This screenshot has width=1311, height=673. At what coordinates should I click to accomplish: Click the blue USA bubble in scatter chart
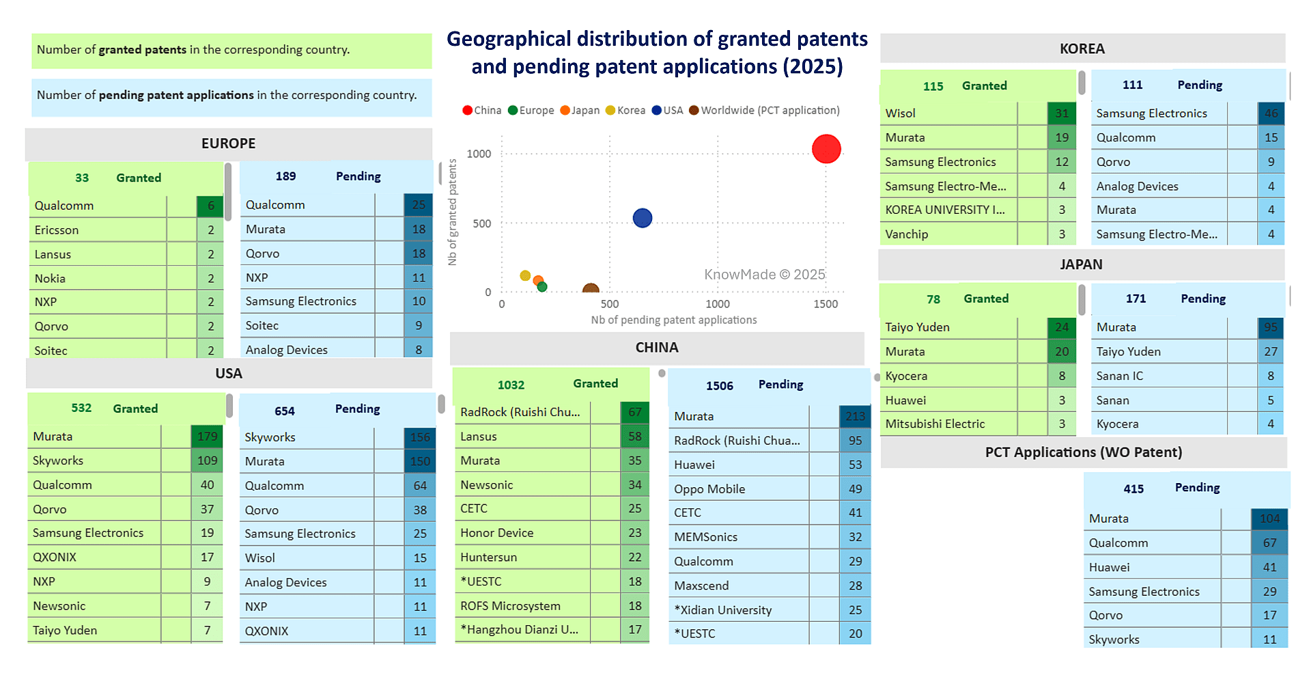[643, 218]
